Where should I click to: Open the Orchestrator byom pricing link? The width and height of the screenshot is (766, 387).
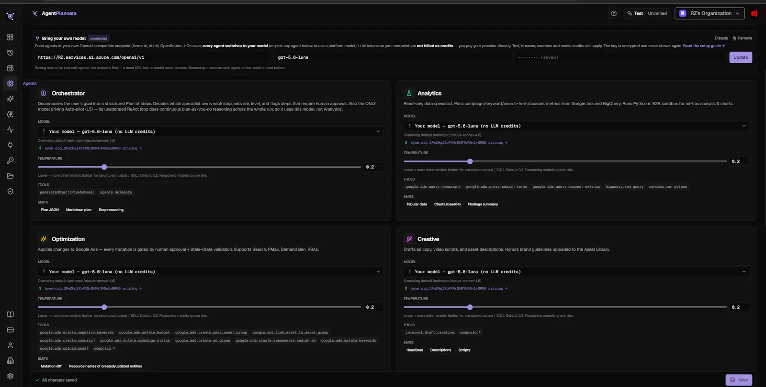pos(93,148)
